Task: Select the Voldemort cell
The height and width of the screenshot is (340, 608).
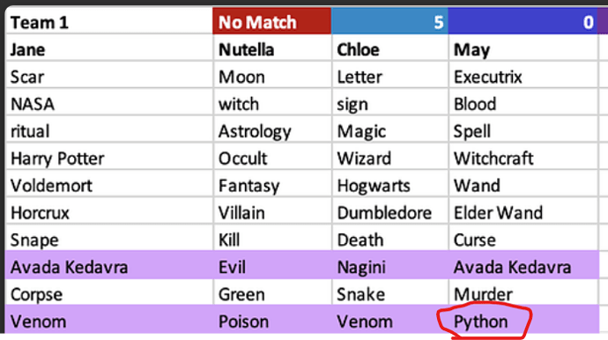Action: (x=109, y=183)
